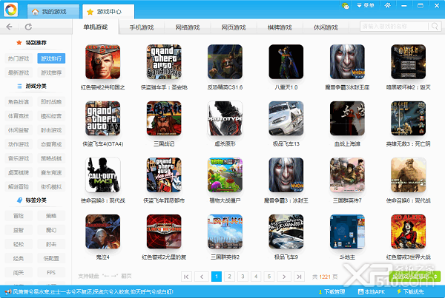Viewport: 445px width, 298px height.
Task: Click 下载优先 in the status bar
Action: 410,292
